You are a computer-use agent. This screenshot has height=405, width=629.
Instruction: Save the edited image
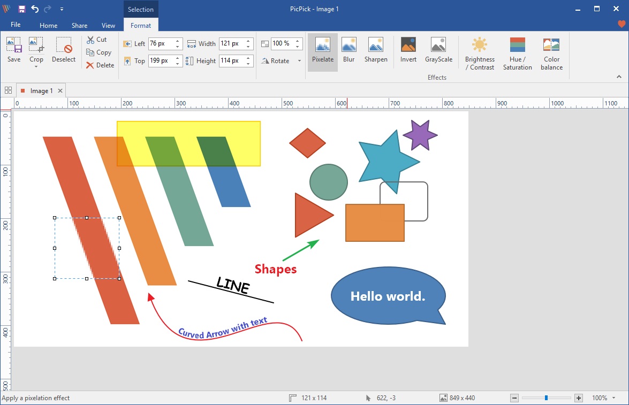[x=13, y=51]
